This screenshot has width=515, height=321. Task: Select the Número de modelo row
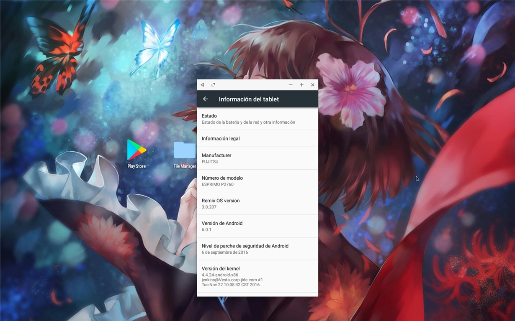coord(257,181)
